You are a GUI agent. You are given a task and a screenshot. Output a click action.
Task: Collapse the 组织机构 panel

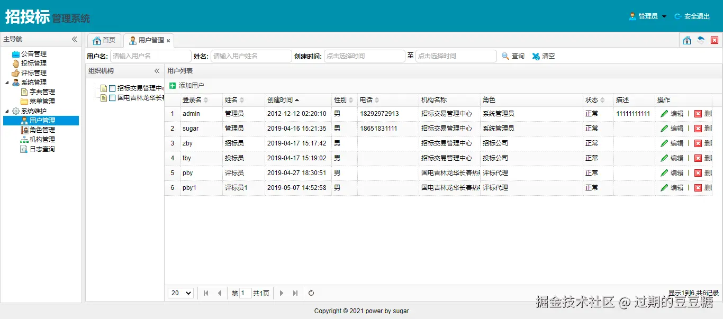pos(157,71)
